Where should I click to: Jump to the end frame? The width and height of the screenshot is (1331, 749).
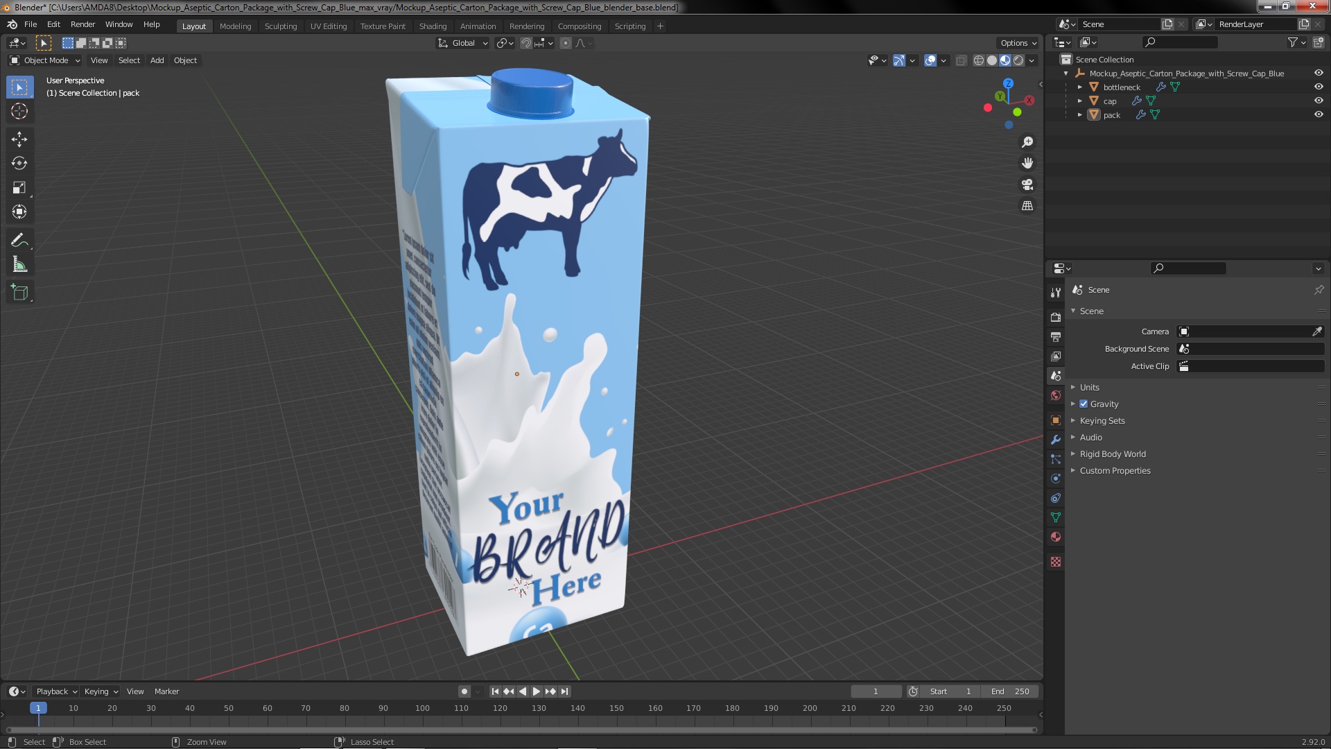(x=564, y=691)
